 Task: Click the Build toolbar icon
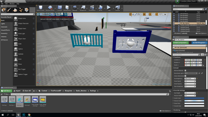(100, 8)
